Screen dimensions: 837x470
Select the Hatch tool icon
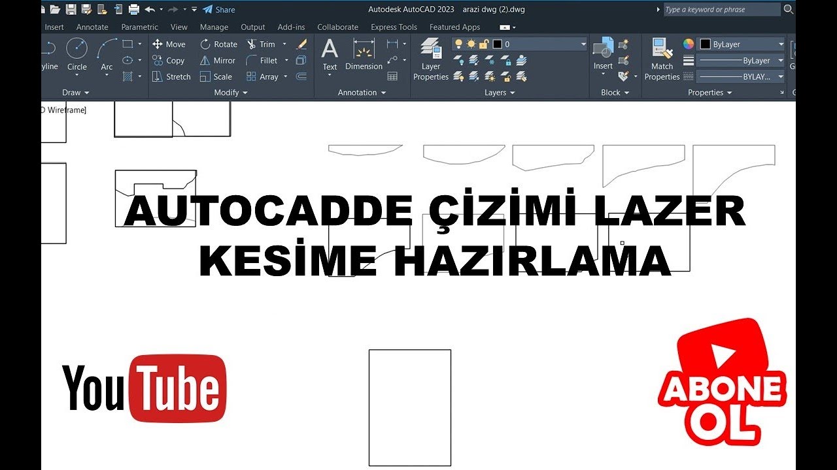(127, 76)
